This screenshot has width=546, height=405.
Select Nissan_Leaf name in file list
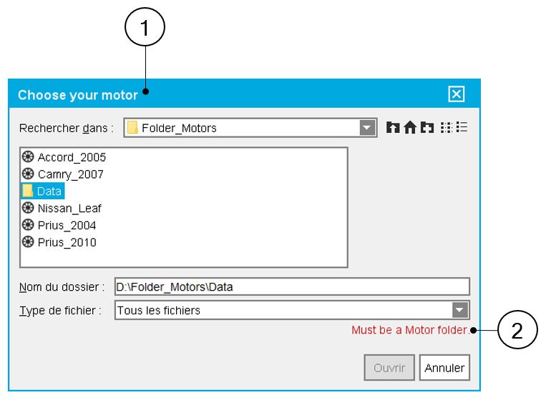click(x=69, y=209)
